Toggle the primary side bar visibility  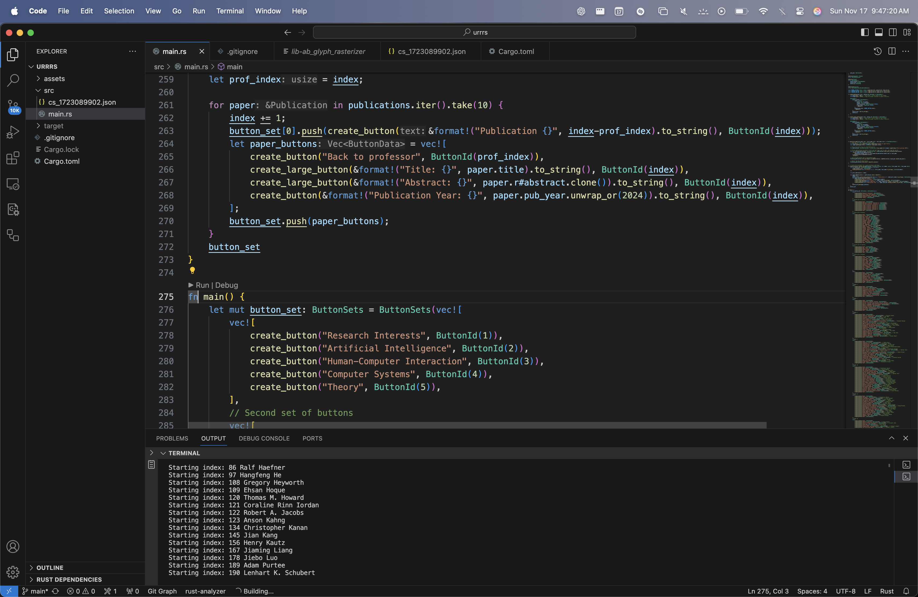[864, 32]
